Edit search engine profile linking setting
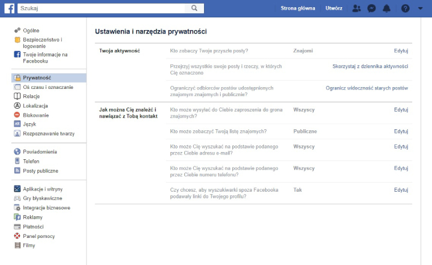The width and height of the screenshot is (432, 265). click(401, 190)
